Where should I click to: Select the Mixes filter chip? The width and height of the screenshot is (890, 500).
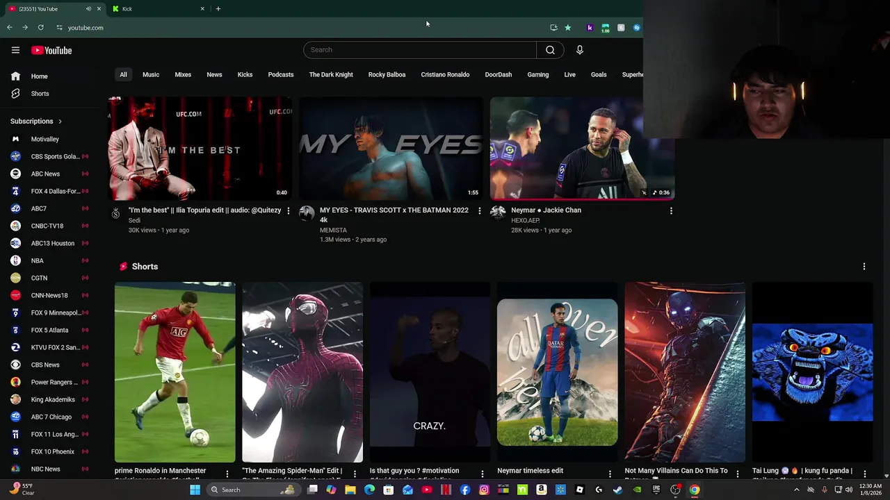point(183,74)
